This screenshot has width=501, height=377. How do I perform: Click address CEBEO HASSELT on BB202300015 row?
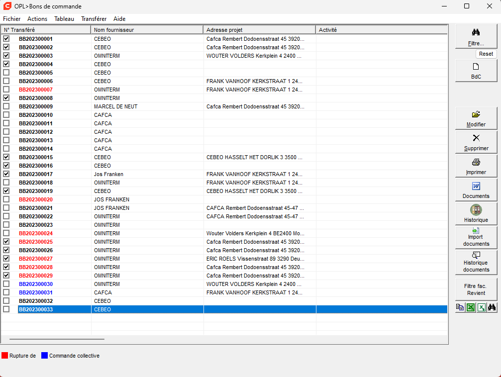[254, 157]
